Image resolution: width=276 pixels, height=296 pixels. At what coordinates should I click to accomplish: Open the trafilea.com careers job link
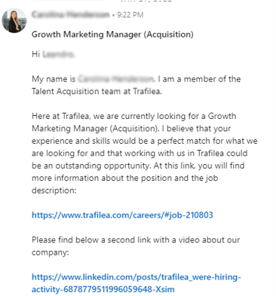coord(122,215)
